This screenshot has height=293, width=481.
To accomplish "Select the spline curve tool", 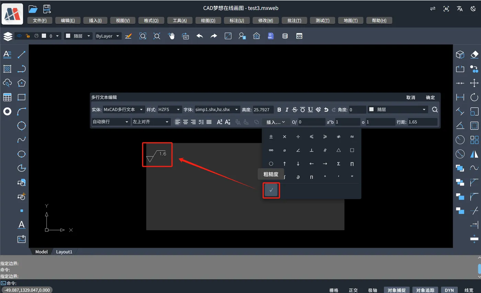I will click(x=22, y=140).
